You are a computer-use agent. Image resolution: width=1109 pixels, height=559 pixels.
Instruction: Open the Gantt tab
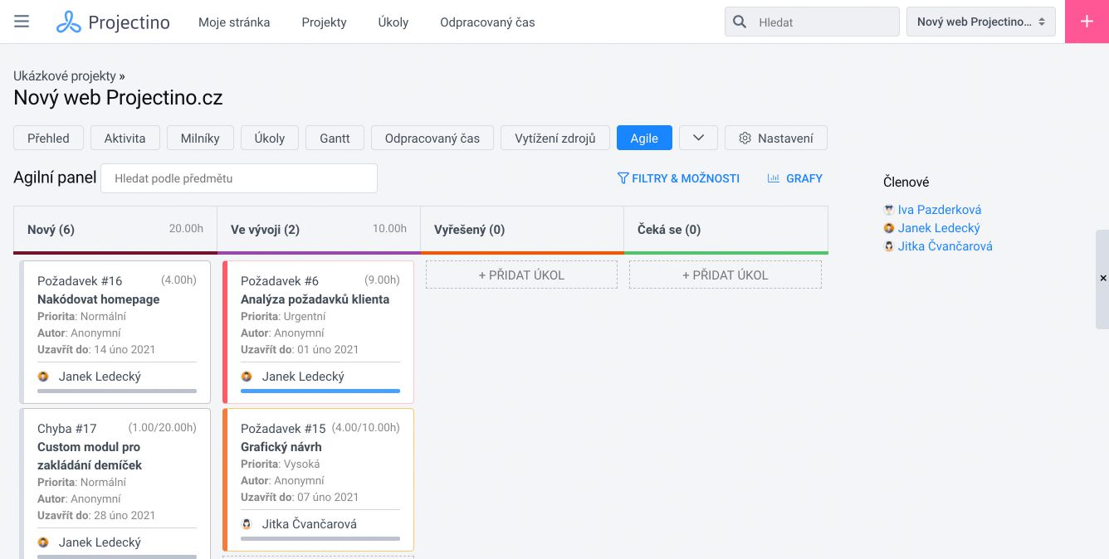tap(335, 138)
